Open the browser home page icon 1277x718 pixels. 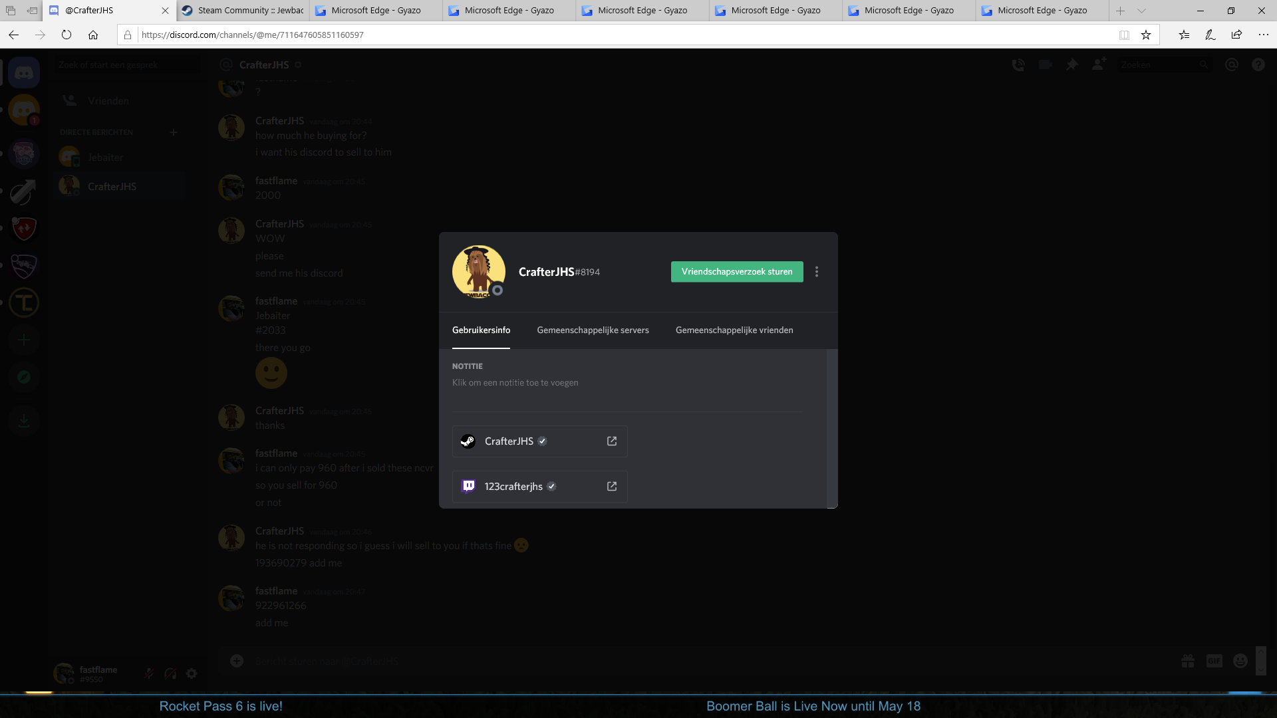(93, 35)
